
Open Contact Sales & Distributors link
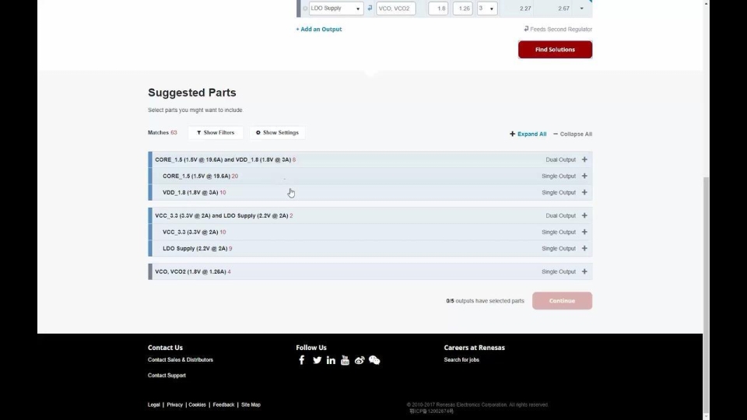181,360
